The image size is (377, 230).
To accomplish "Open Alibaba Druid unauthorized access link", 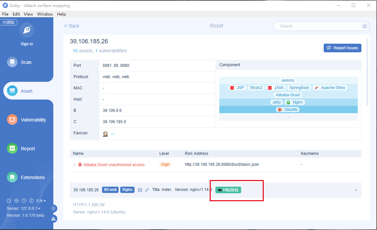I will pos(114,165).
